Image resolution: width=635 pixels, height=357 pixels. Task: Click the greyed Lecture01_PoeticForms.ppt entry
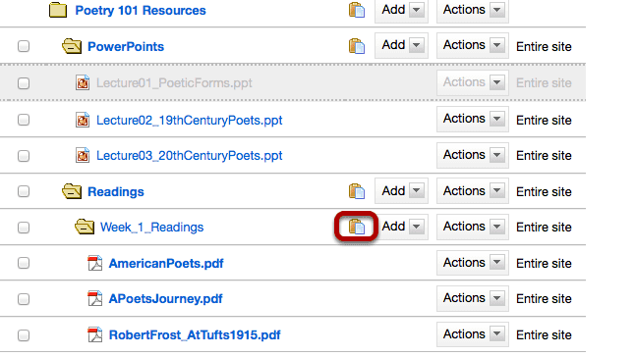tap(174, 82)
